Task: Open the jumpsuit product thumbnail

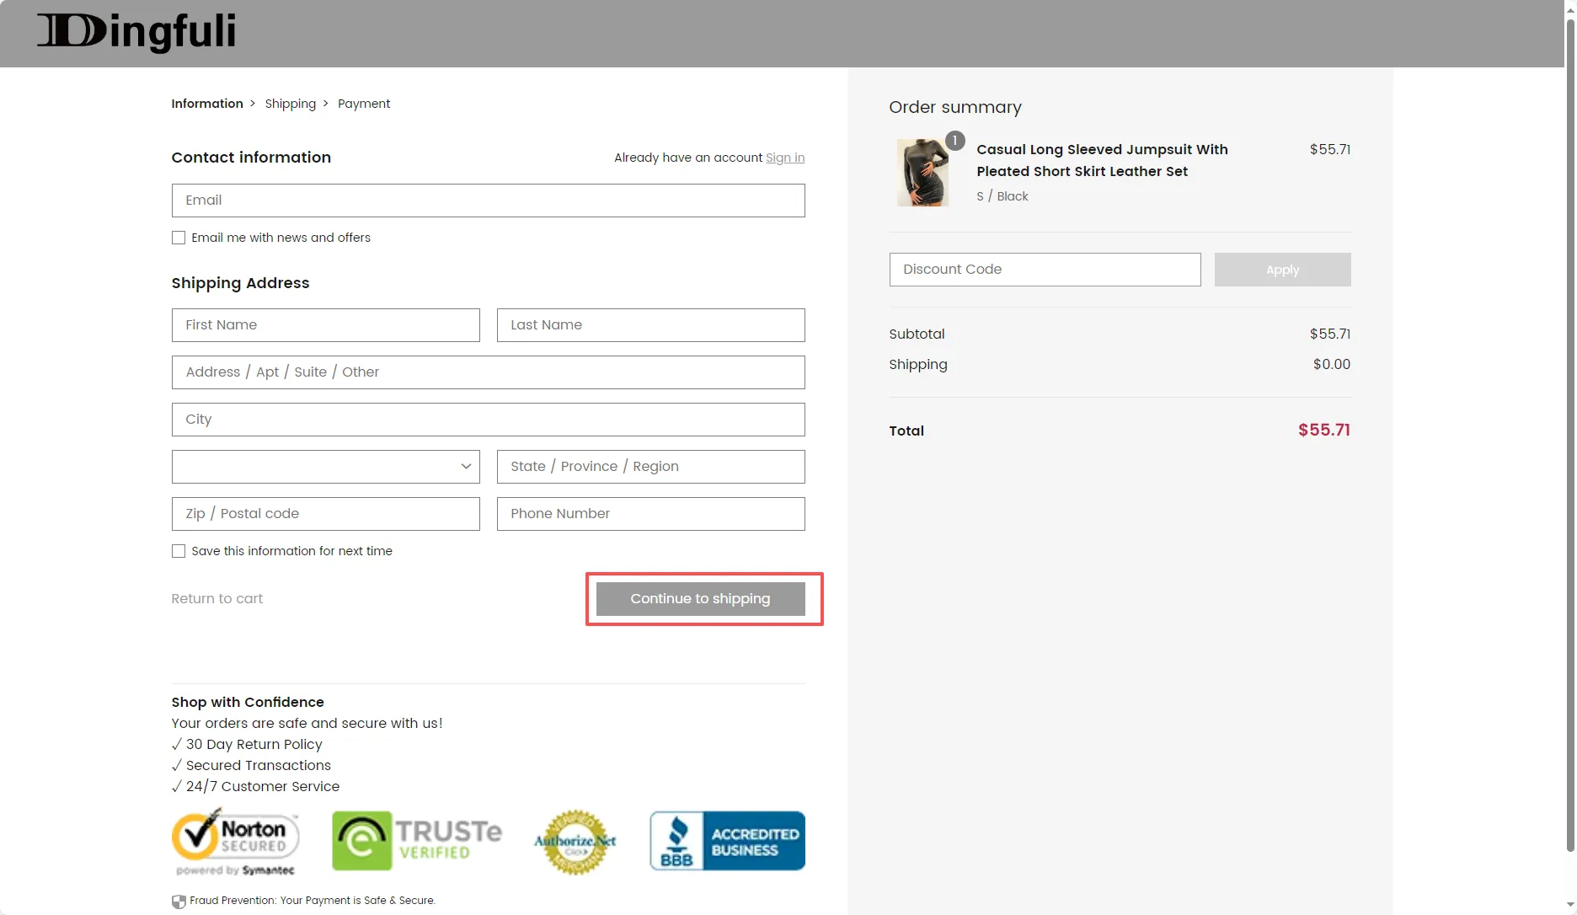Action: (x=922, y=173)
